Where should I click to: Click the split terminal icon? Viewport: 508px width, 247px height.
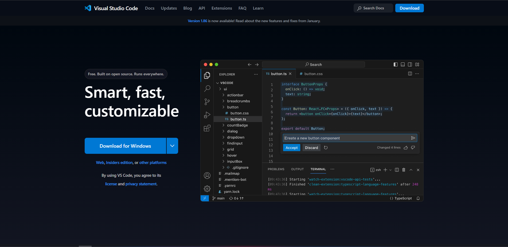(x=397, y=170)
